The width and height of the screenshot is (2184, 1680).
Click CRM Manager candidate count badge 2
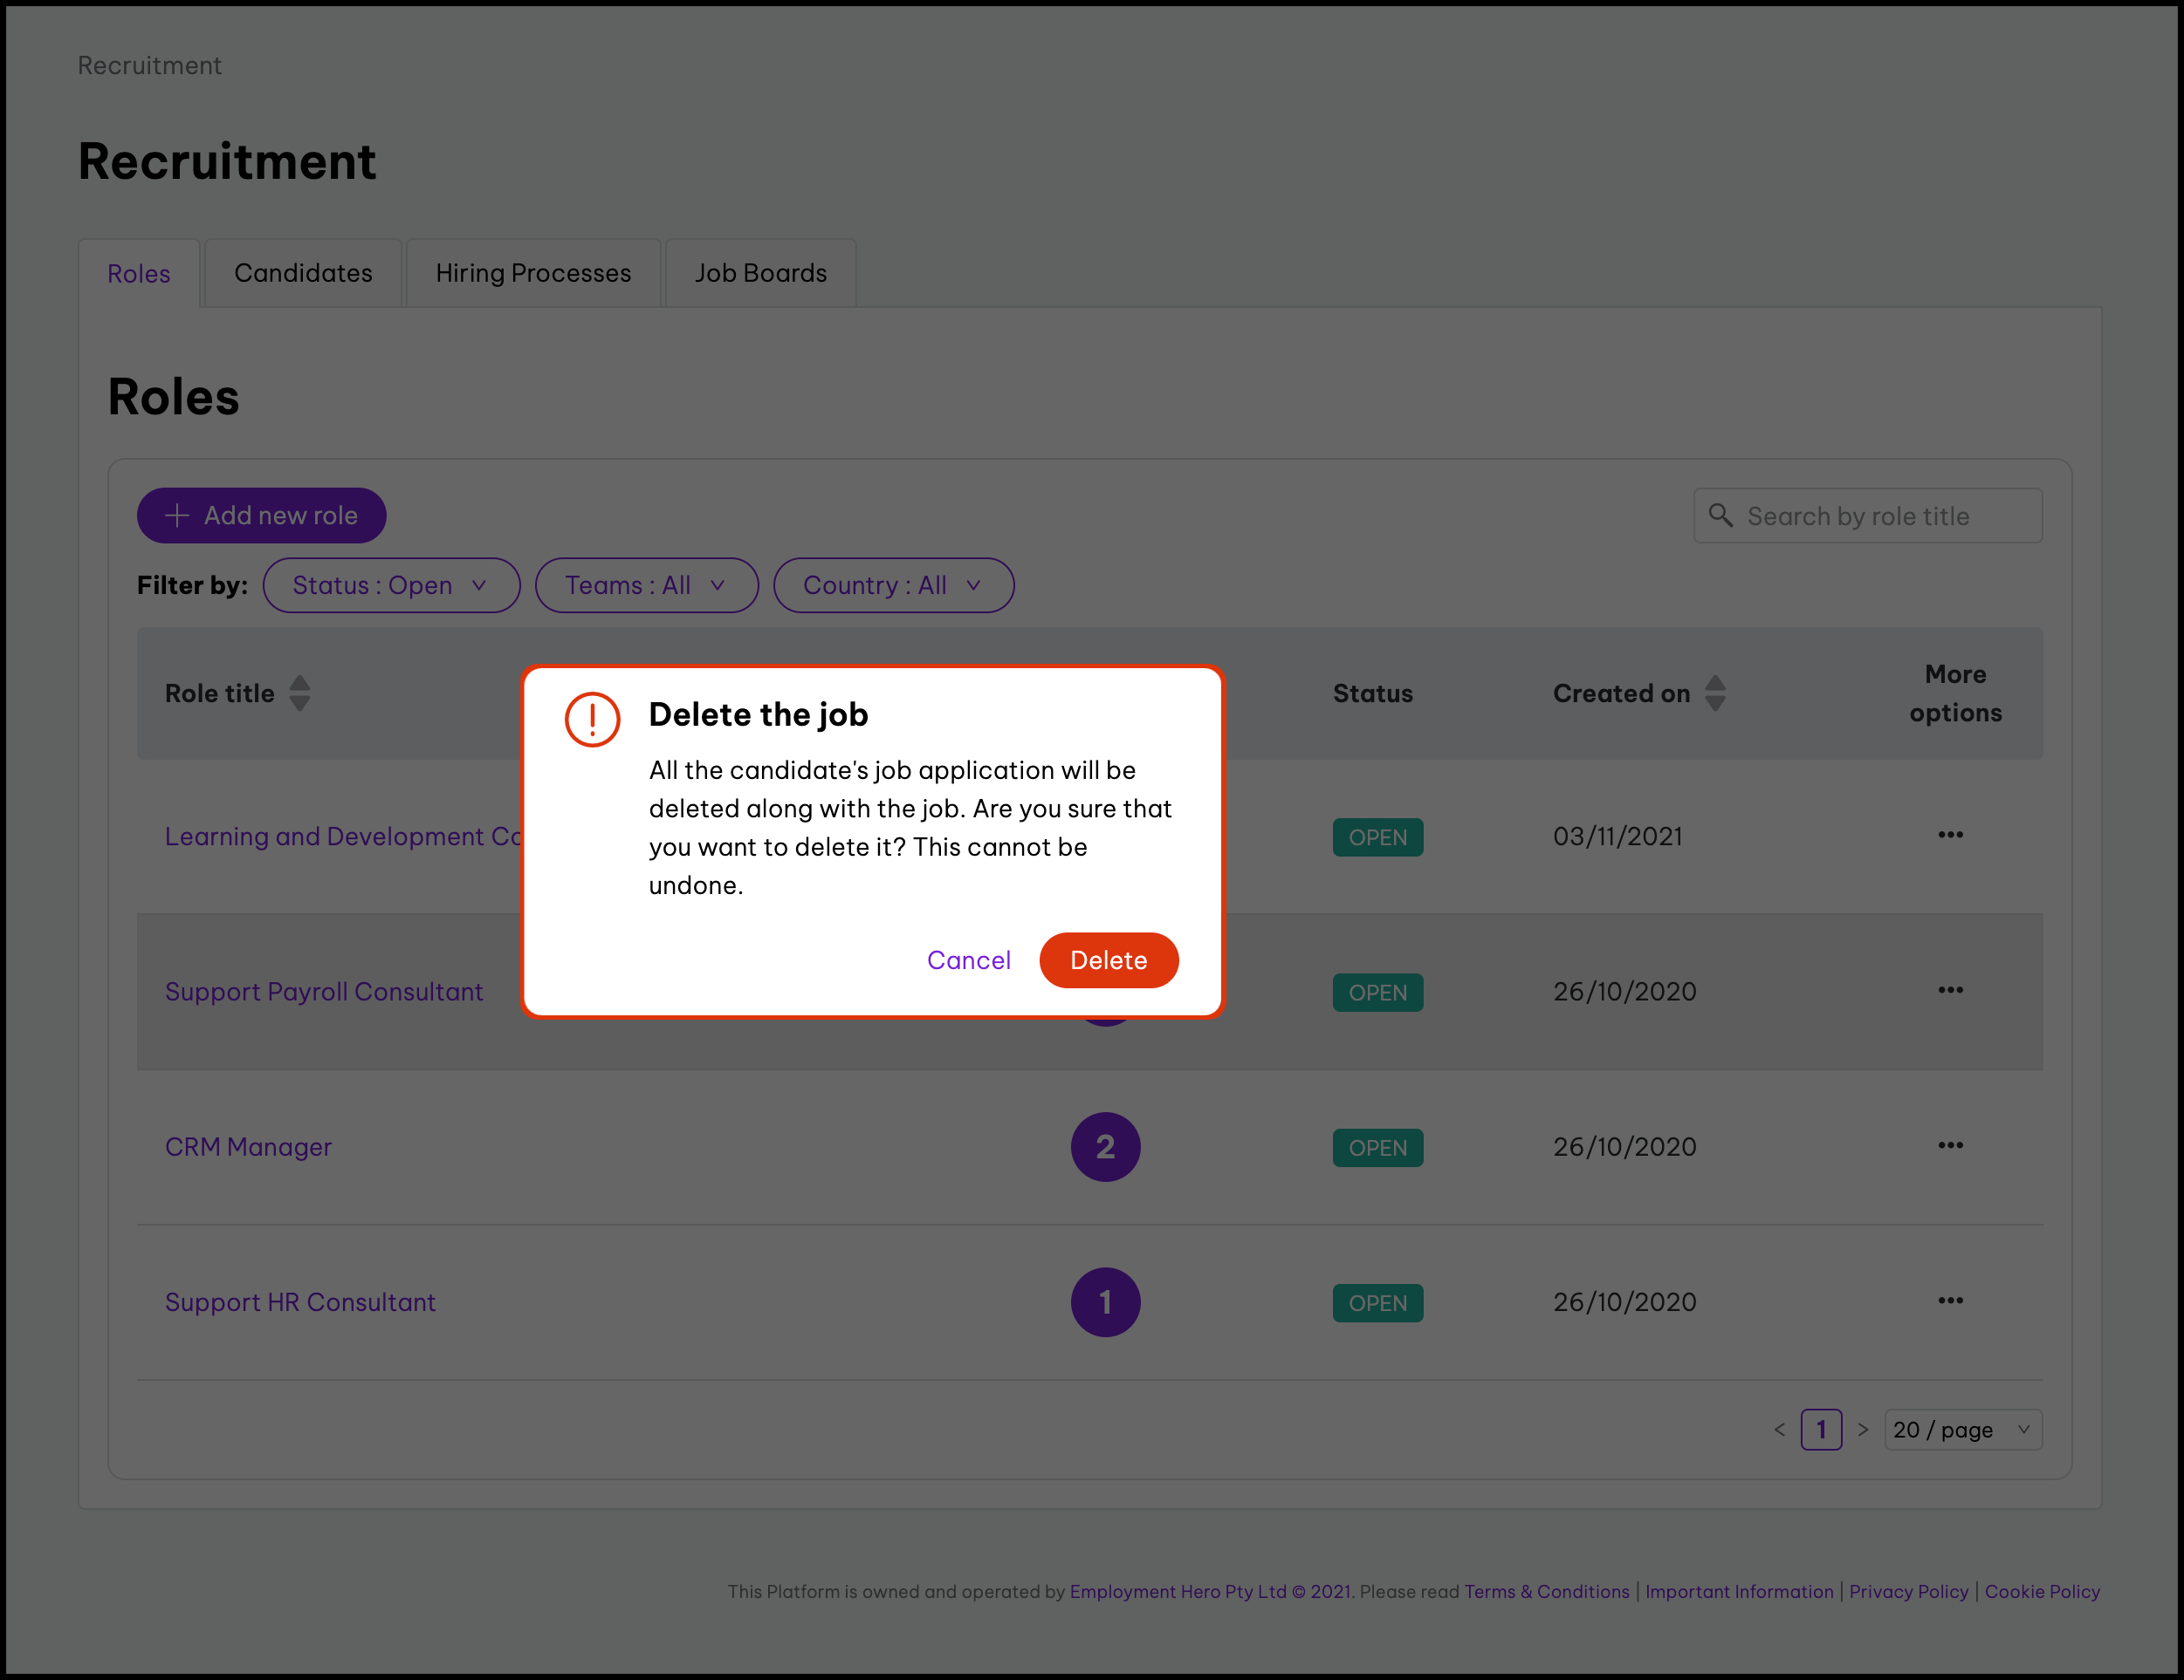pos(1104,1146)
